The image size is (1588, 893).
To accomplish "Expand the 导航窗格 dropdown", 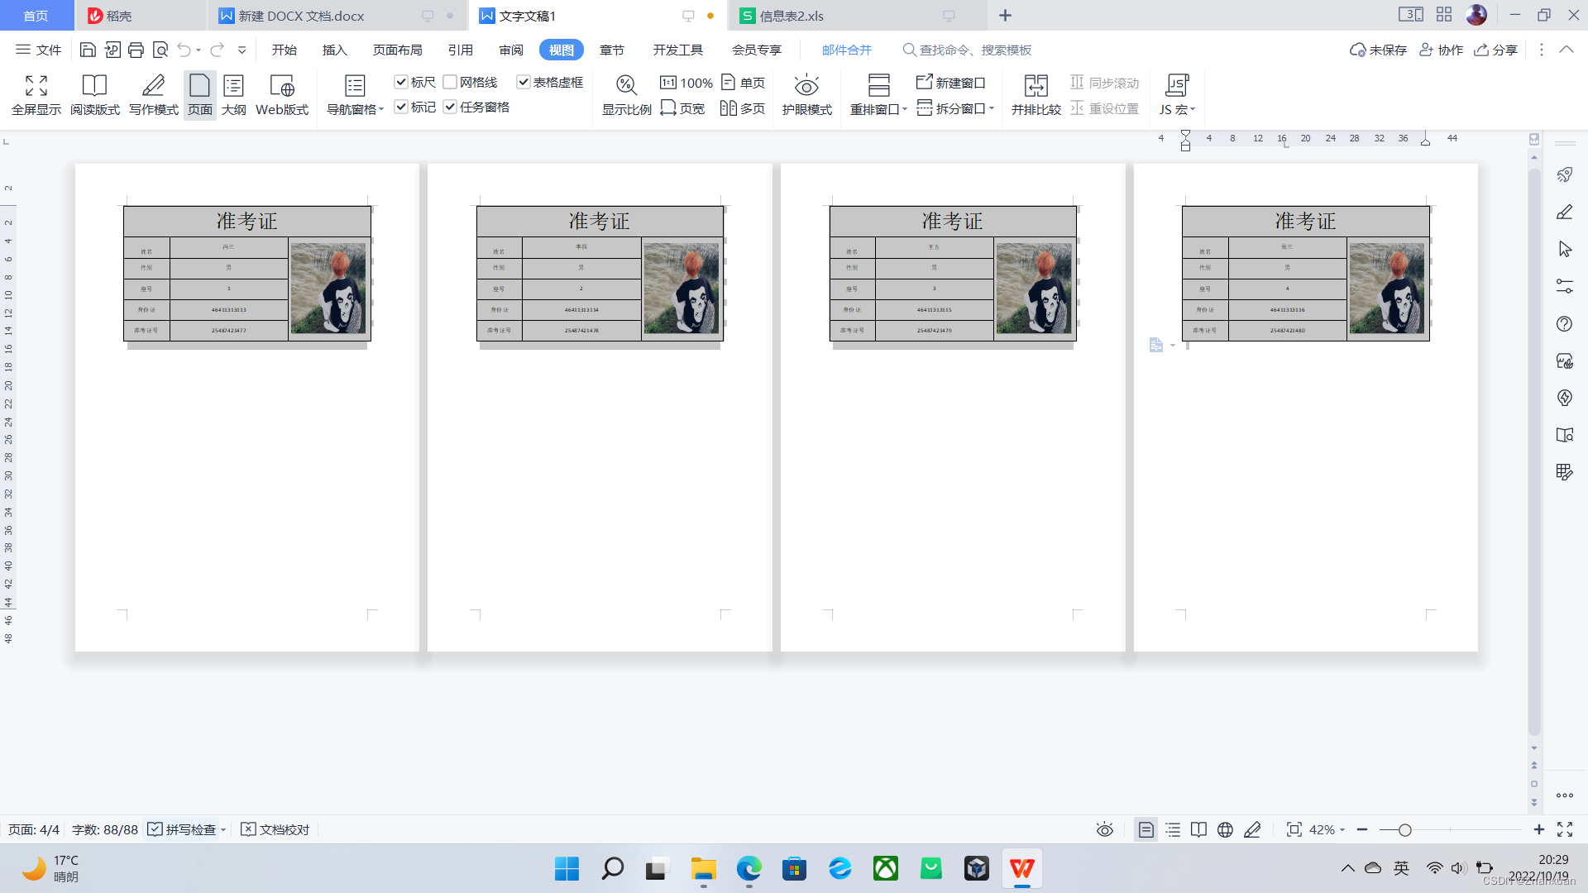I will 381,109.
